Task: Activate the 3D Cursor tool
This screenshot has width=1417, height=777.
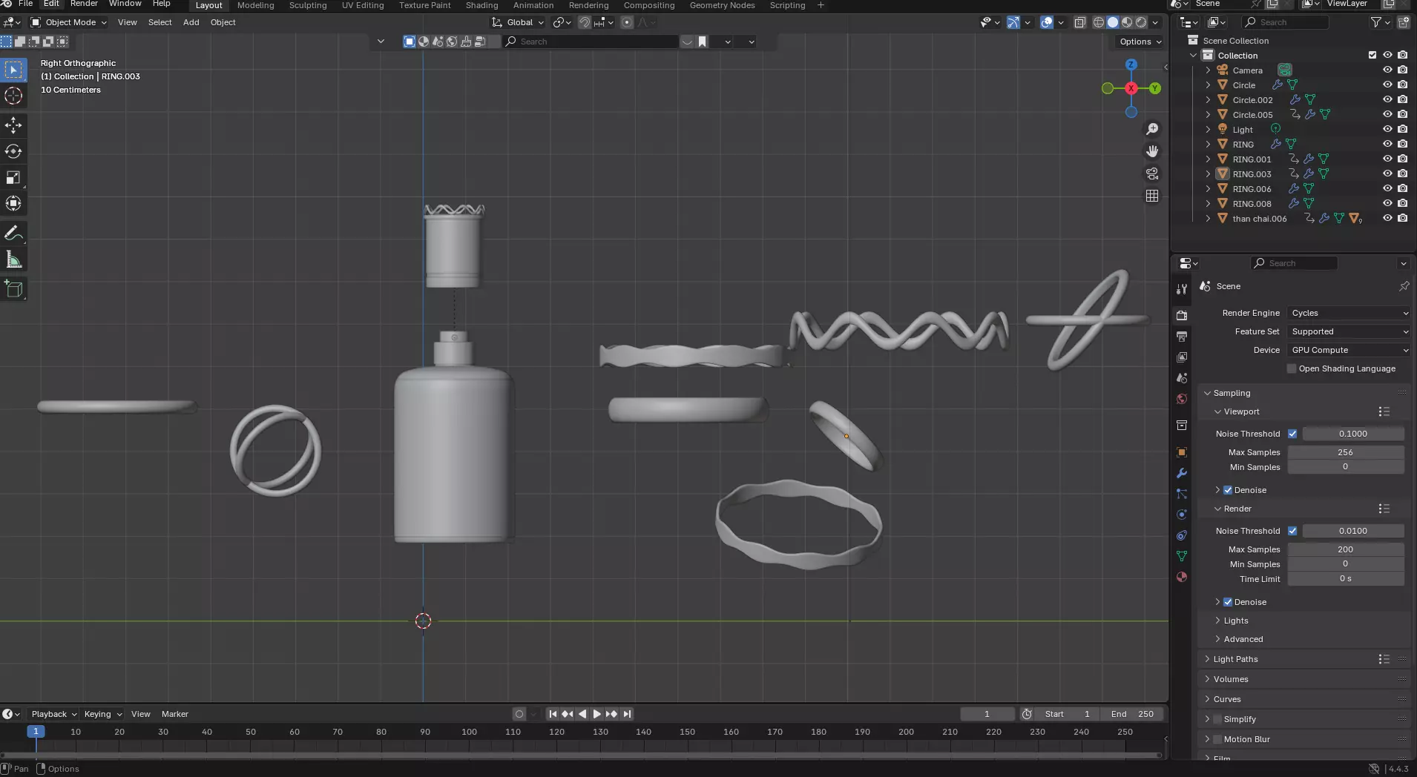Action: (x=13, y=96)
